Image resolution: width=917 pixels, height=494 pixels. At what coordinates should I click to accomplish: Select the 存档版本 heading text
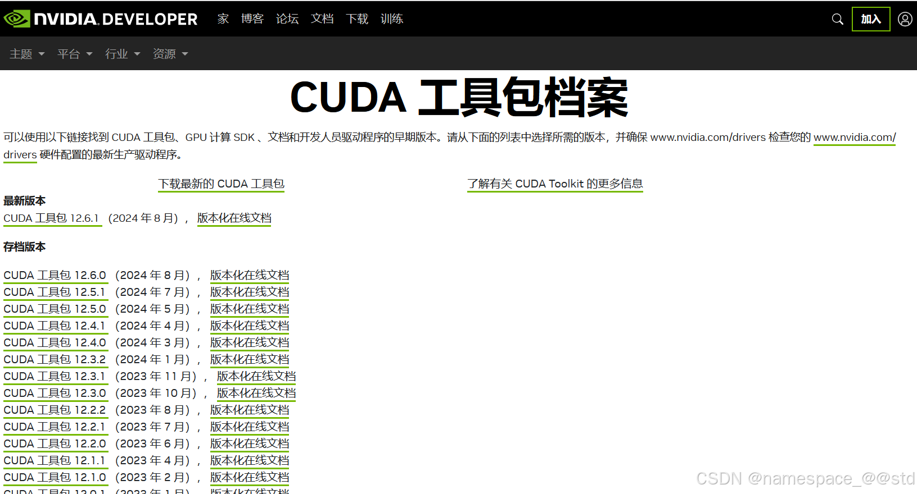(x=25, y=247)
